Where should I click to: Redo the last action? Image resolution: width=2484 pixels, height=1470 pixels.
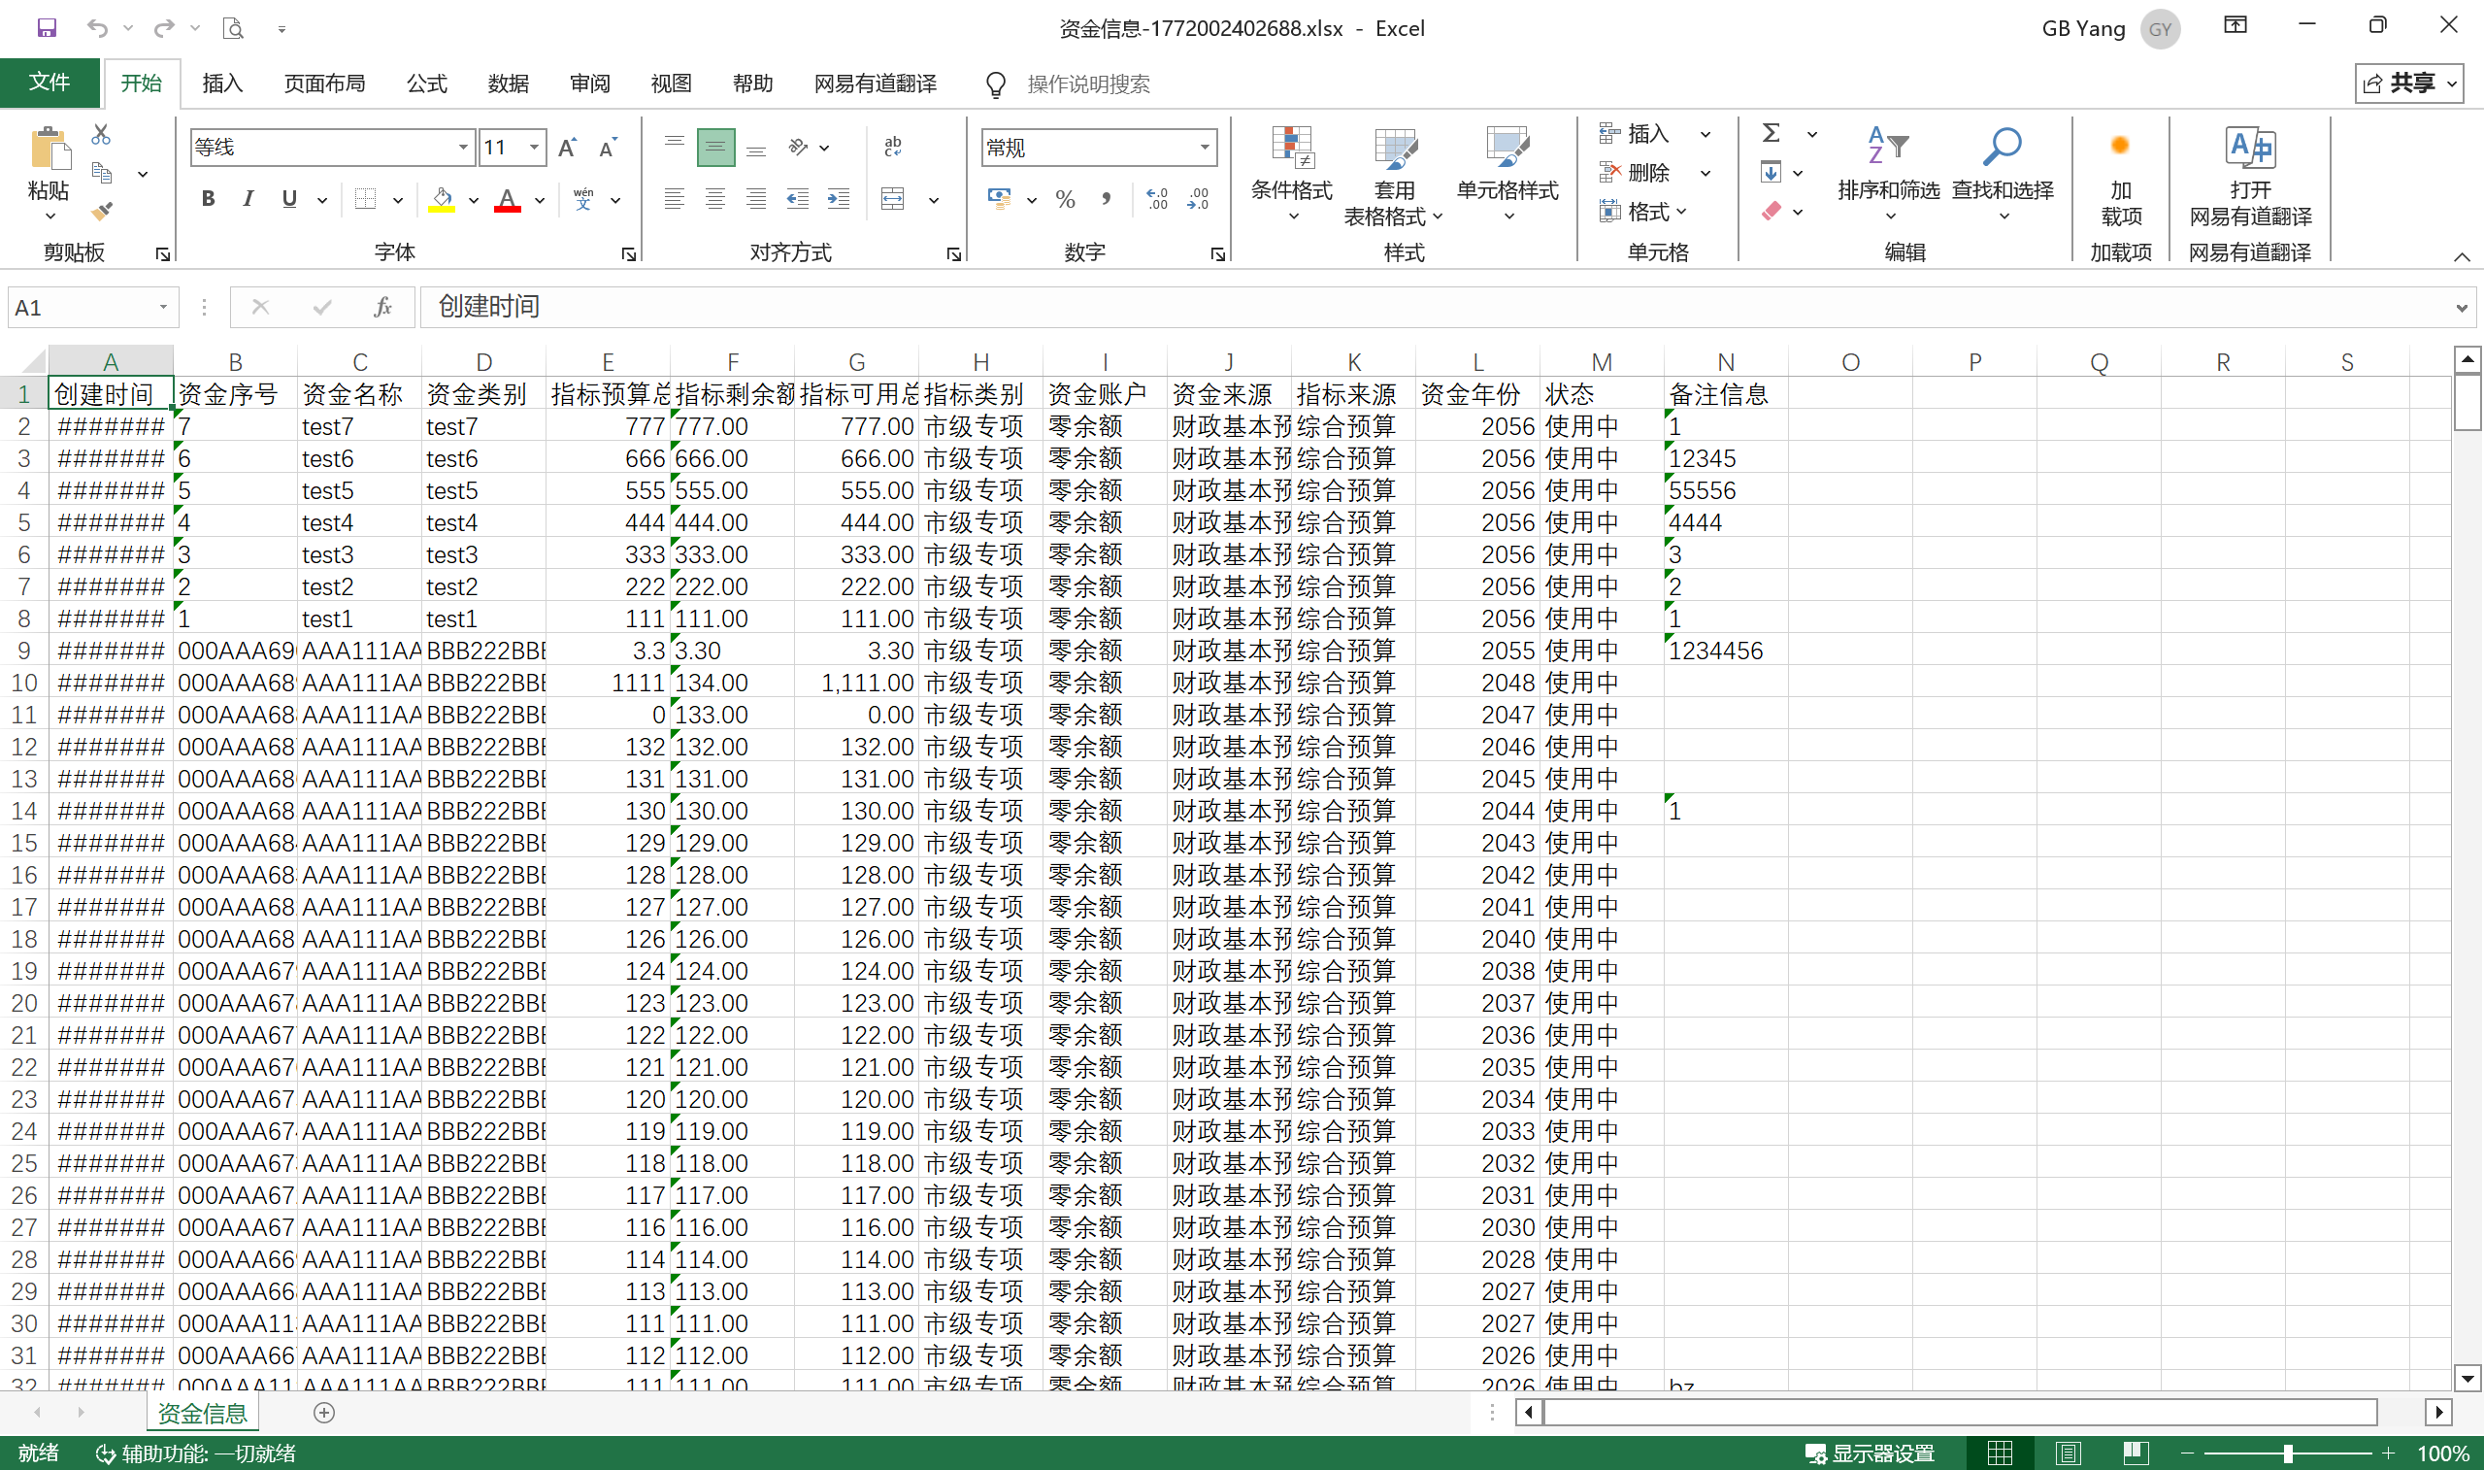164,28
